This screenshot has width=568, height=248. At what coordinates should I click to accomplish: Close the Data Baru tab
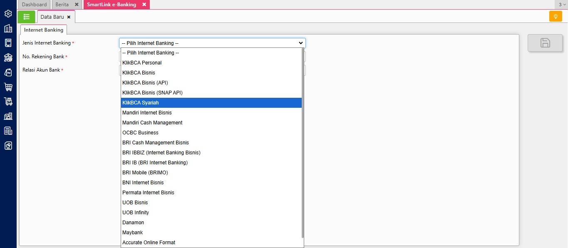coord(69,17)
